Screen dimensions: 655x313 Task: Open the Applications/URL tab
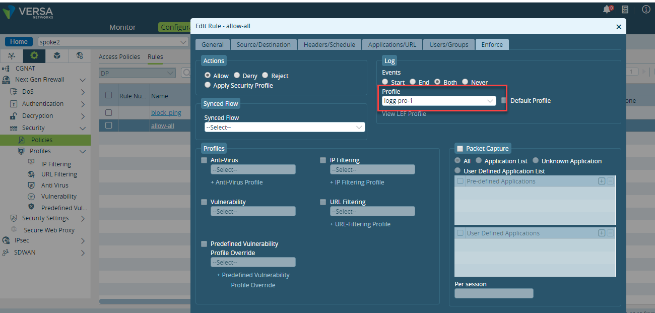click(x=392, y=44)
